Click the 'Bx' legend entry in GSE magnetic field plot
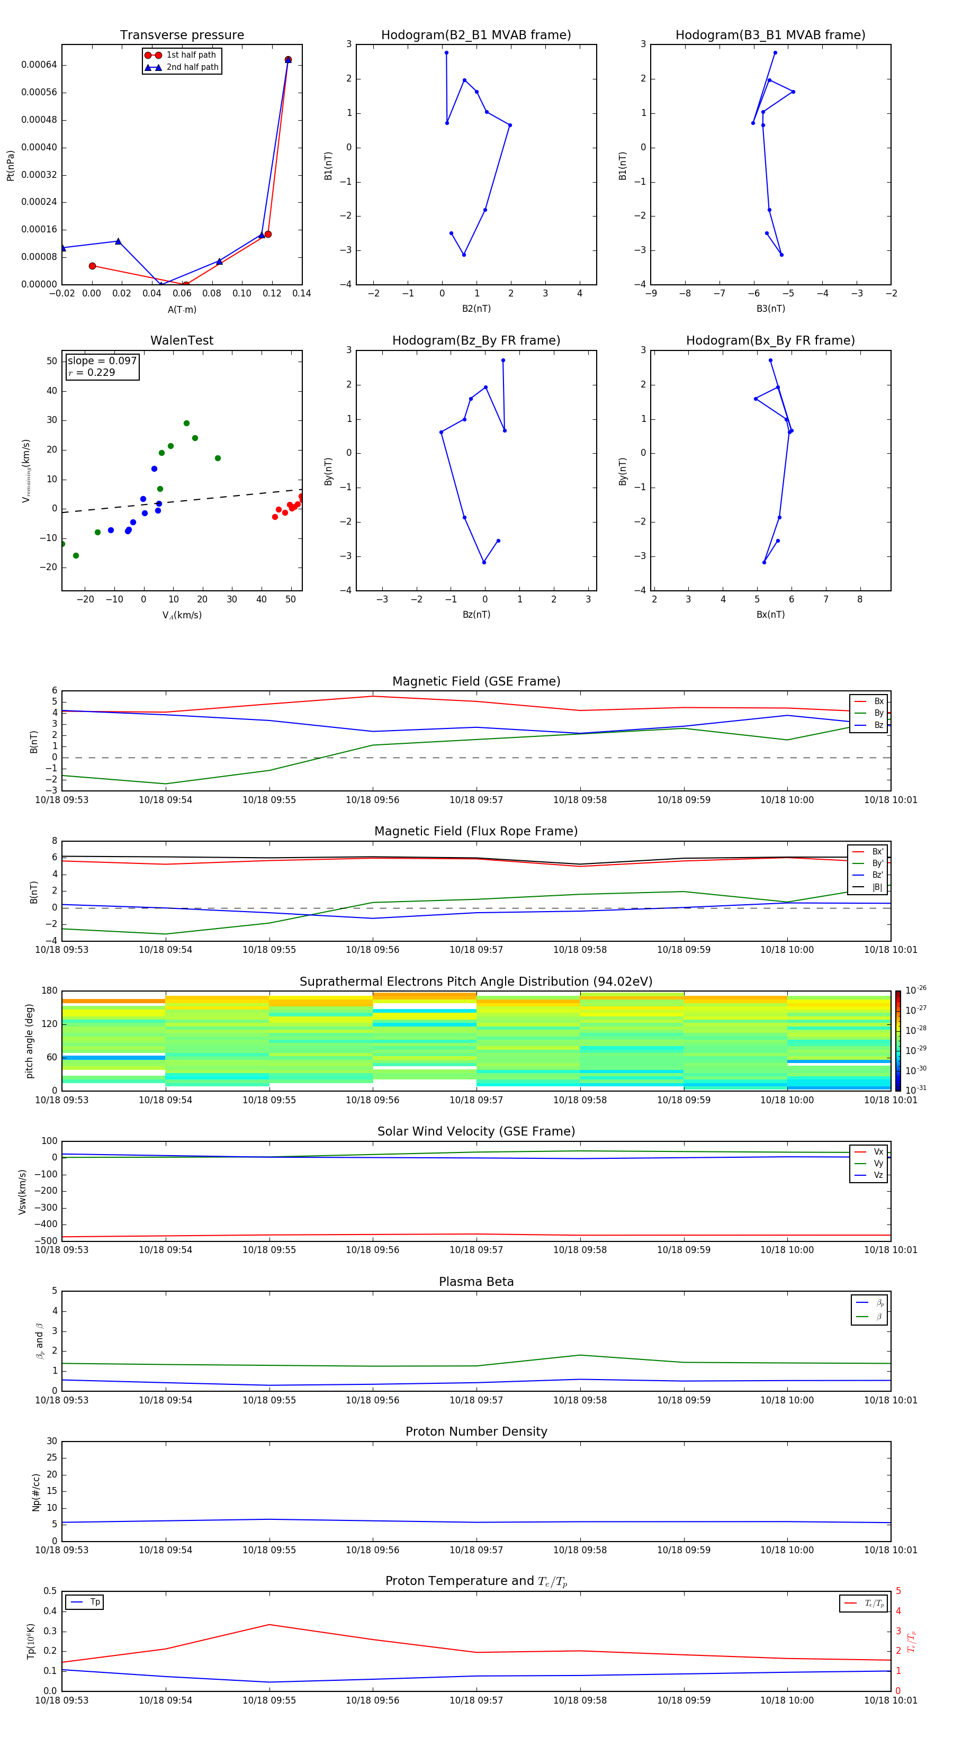953x1747 pixels. click(869, 701)
